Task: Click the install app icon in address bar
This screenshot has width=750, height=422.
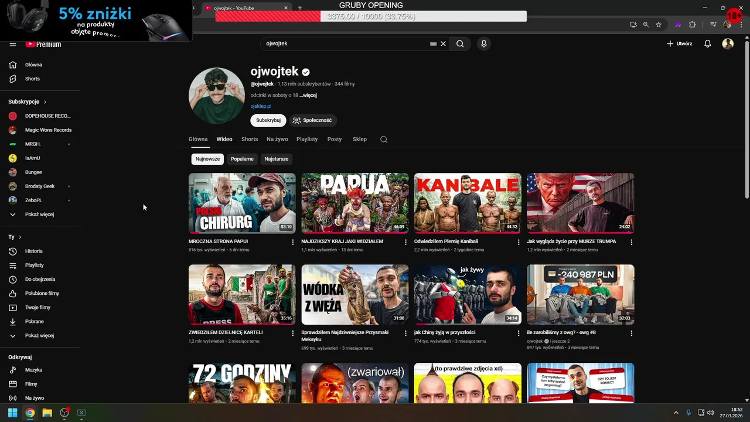Action: click(633, 25)
